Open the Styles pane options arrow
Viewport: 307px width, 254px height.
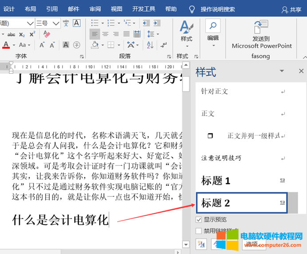(281, 71)
